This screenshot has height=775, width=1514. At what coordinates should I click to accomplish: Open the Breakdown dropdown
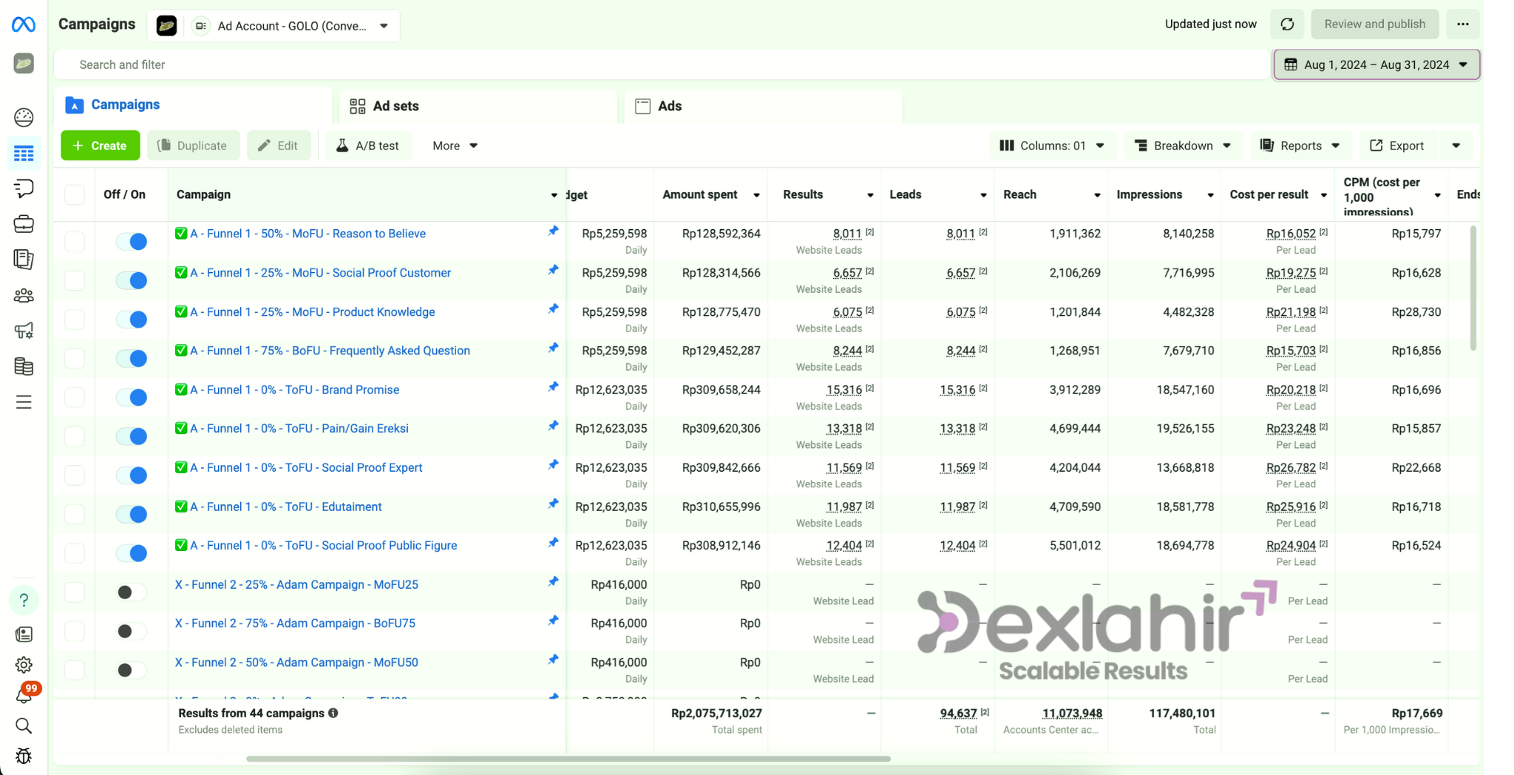tap(1182, 146)
